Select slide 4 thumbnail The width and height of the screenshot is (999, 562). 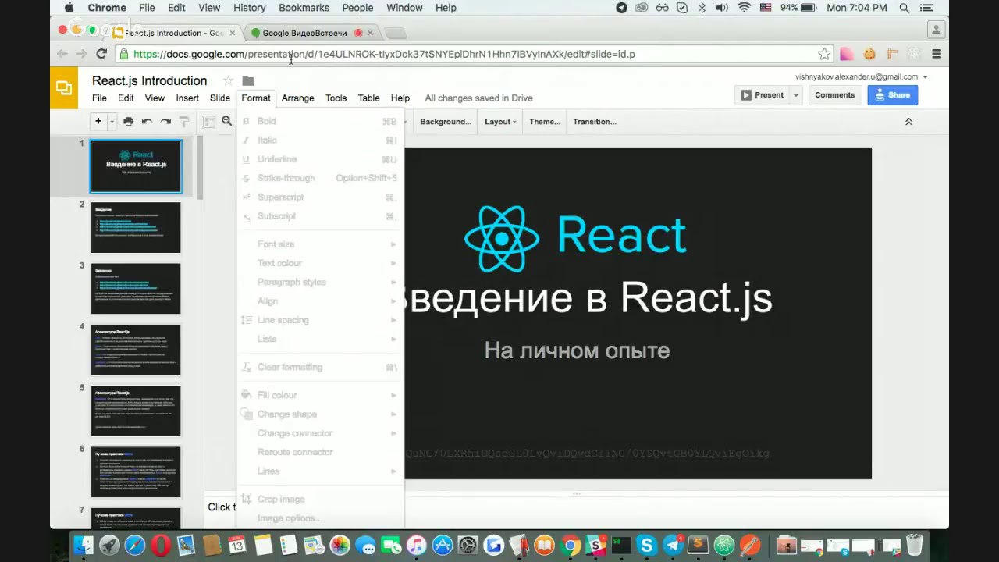point(136,350)
